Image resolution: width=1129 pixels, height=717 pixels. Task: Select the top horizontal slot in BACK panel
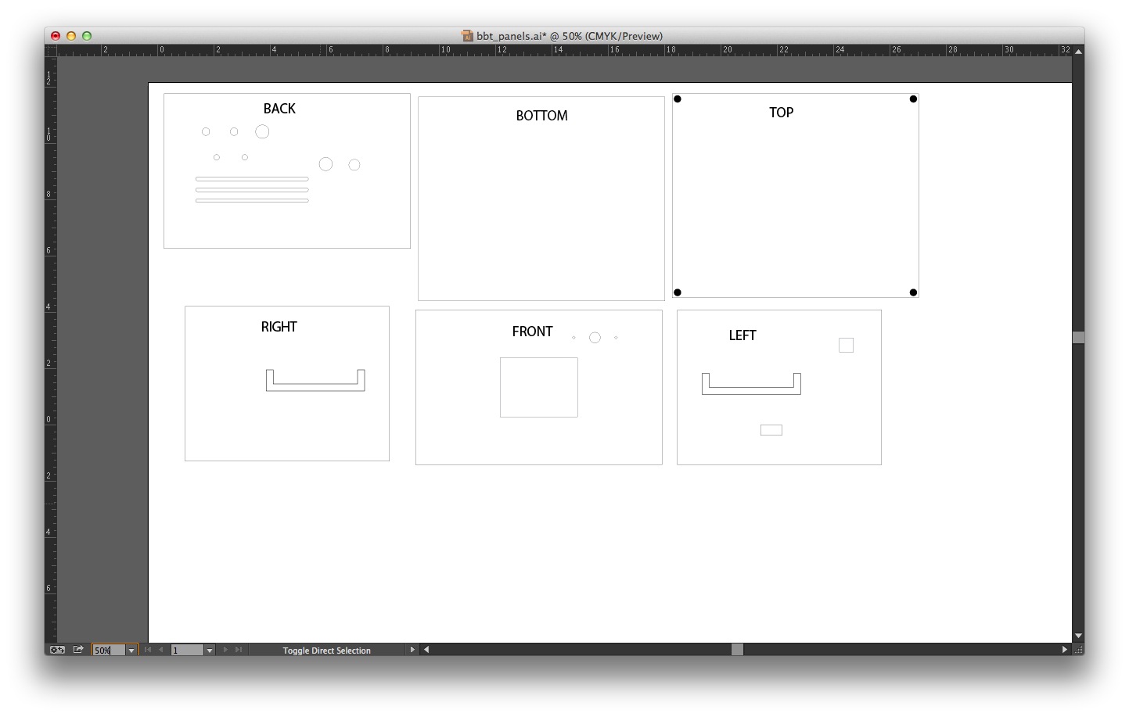(252, 179)
